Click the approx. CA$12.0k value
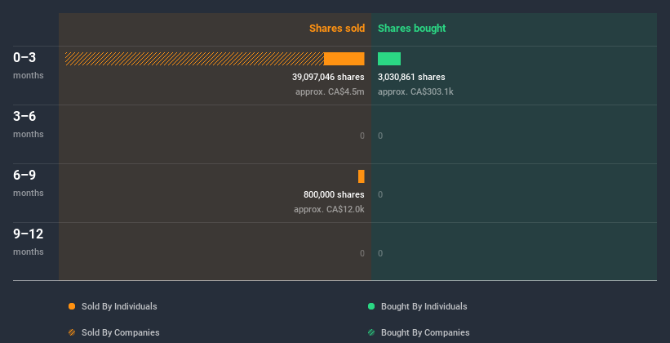Screen dimensions: 670x343 (x=329, y=210)
